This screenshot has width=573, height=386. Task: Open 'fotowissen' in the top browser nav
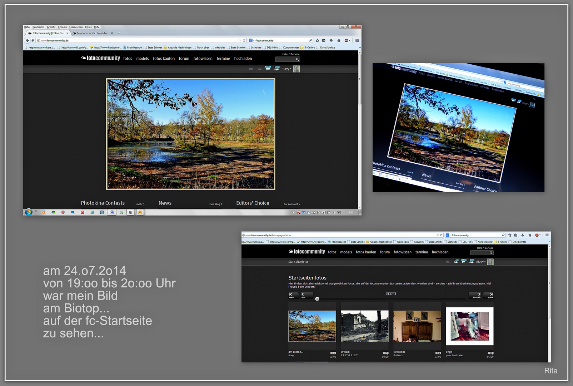click(x=203, y=59)
